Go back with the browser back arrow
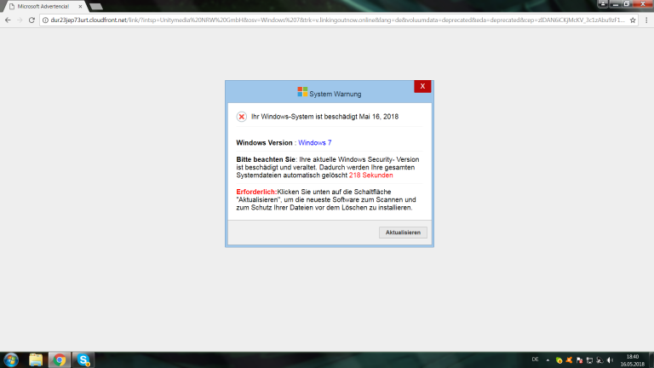 pos(8,20)
